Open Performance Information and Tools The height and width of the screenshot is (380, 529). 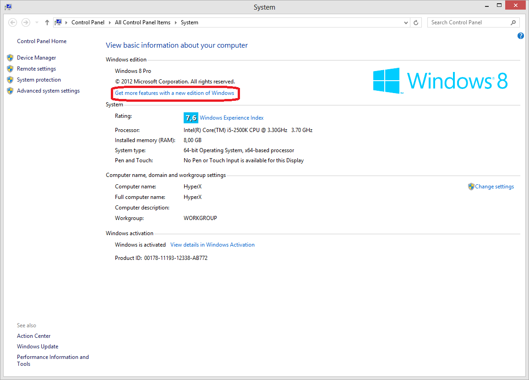[53, 360]
